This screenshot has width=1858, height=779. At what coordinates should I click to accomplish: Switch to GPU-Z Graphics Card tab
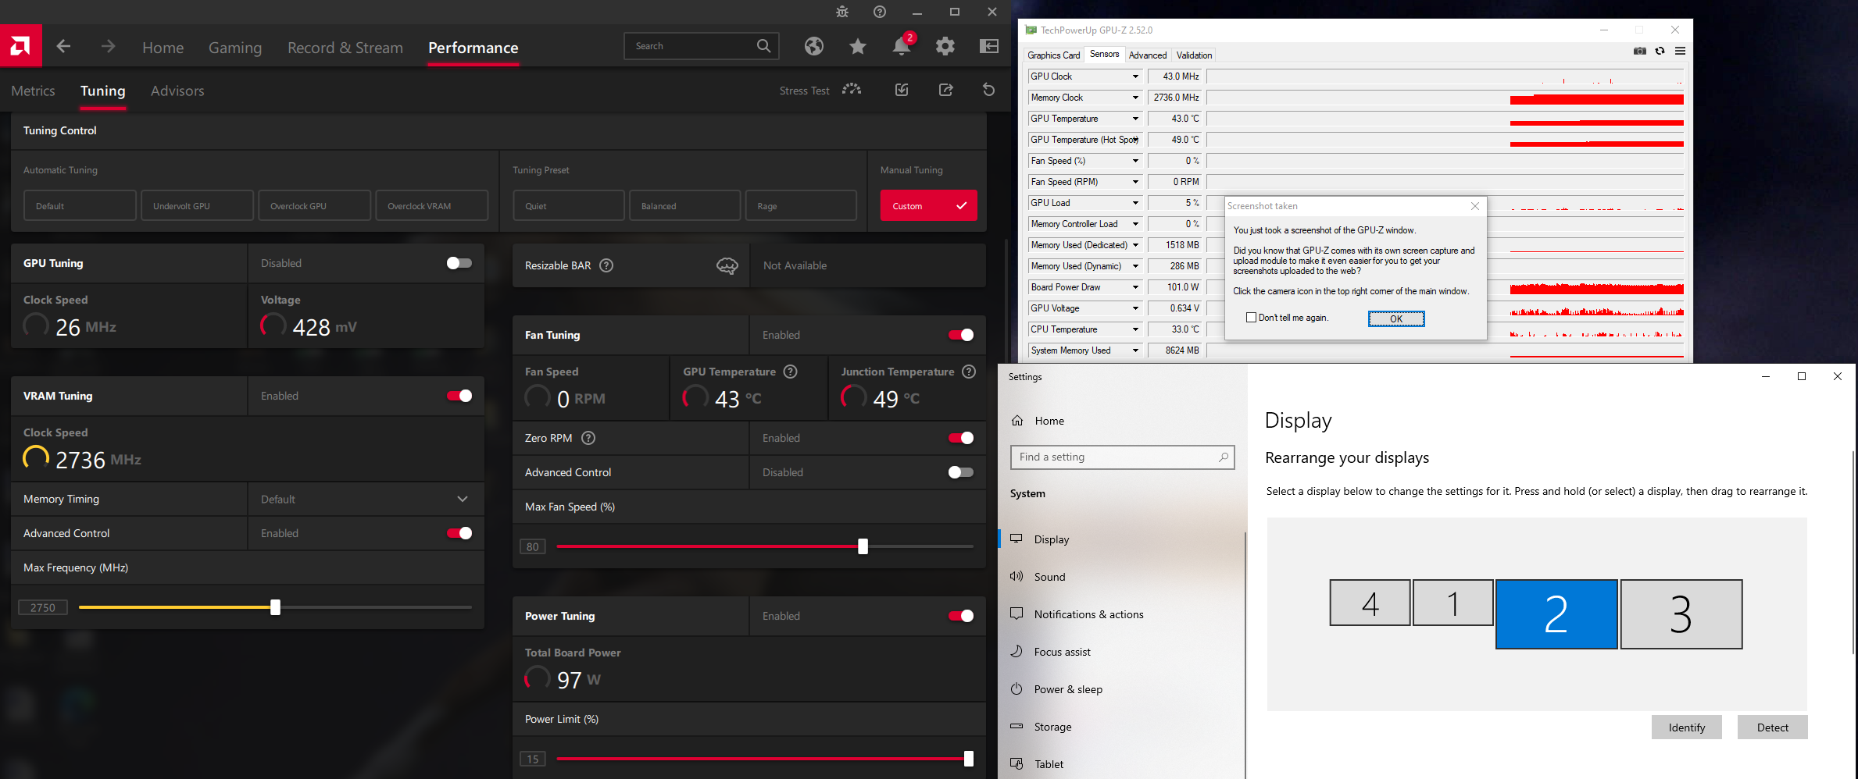(x=1054, y=55)
